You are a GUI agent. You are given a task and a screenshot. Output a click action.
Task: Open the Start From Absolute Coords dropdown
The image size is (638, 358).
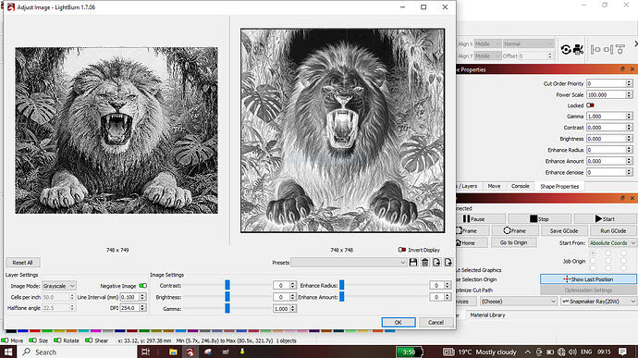612,242
